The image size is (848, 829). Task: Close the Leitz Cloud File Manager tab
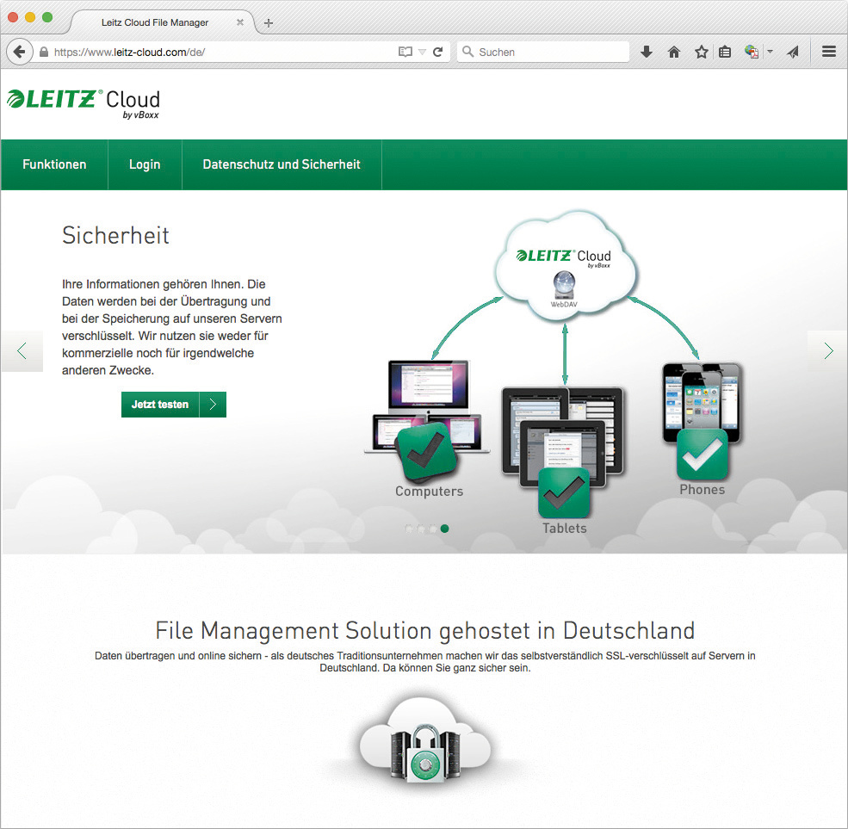coord(240,22)
